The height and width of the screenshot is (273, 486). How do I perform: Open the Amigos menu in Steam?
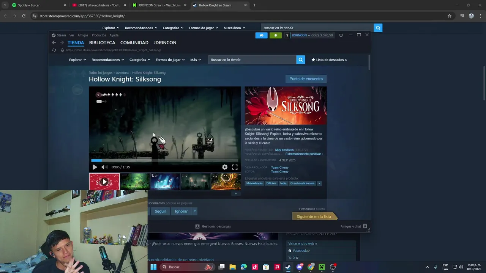pos(83,35)
